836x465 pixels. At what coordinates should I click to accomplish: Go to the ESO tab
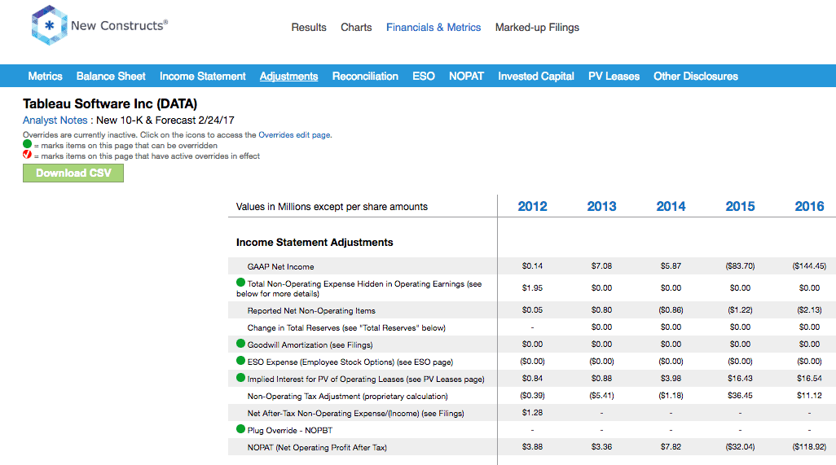(424, 77)
